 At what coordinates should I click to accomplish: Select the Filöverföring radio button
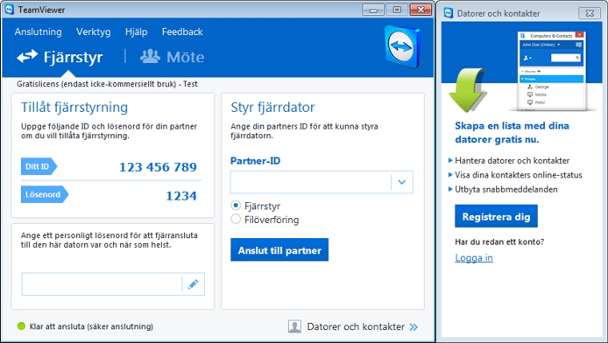[236, 219]
